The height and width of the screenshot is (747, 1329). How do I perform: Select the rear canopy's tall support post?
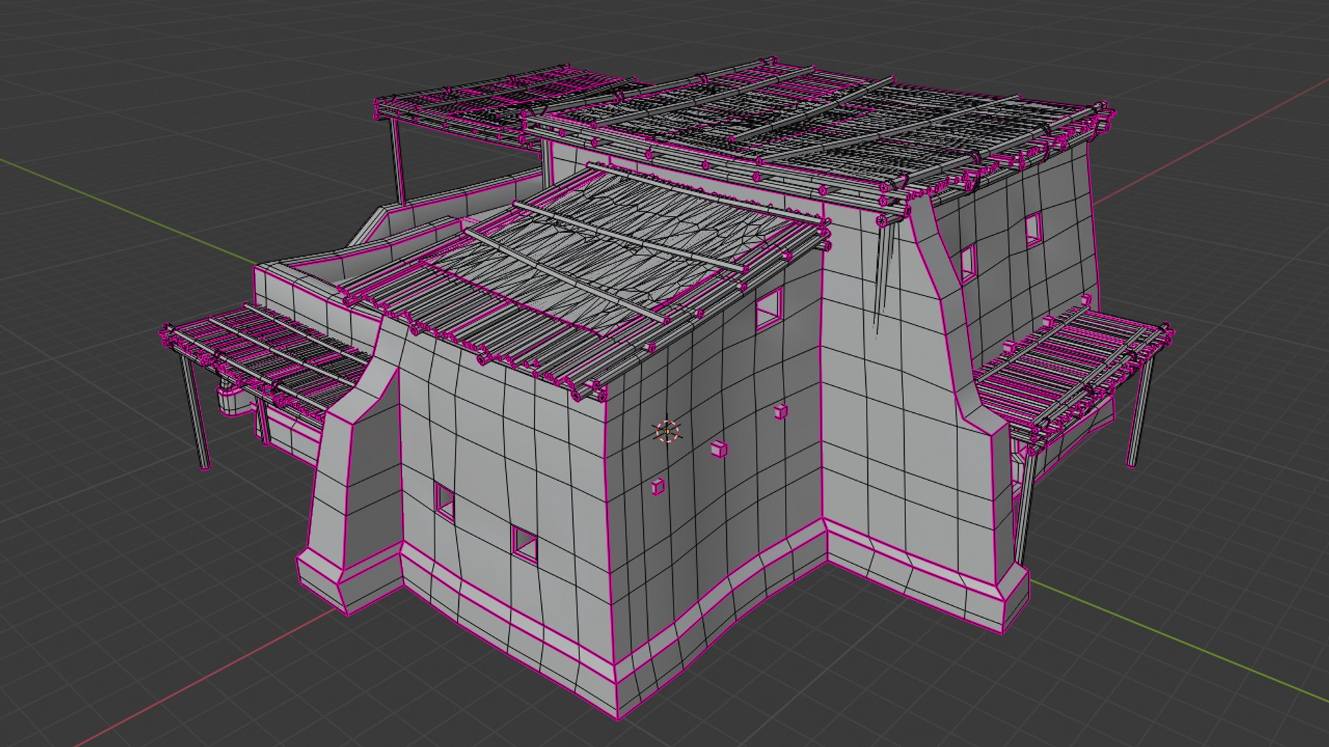397,160
